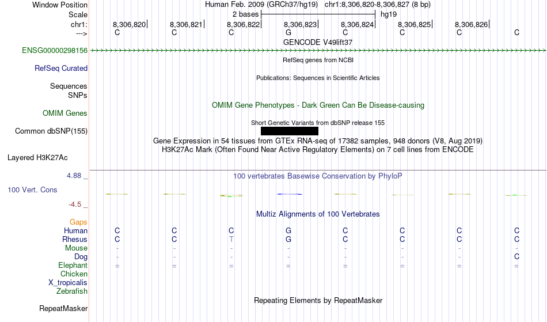
Task: Click the GTEx Gene Expression title
Action: (318, 141)
